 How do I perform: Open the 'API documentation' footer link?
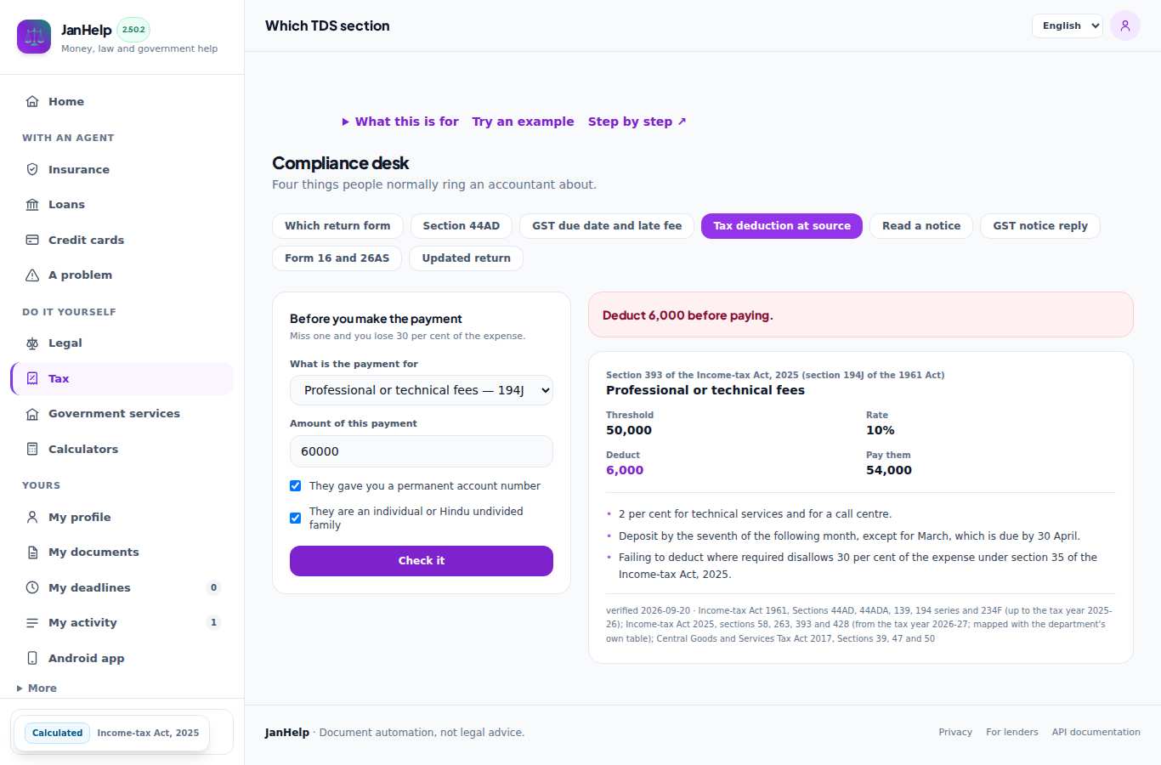click(1096, 732)
